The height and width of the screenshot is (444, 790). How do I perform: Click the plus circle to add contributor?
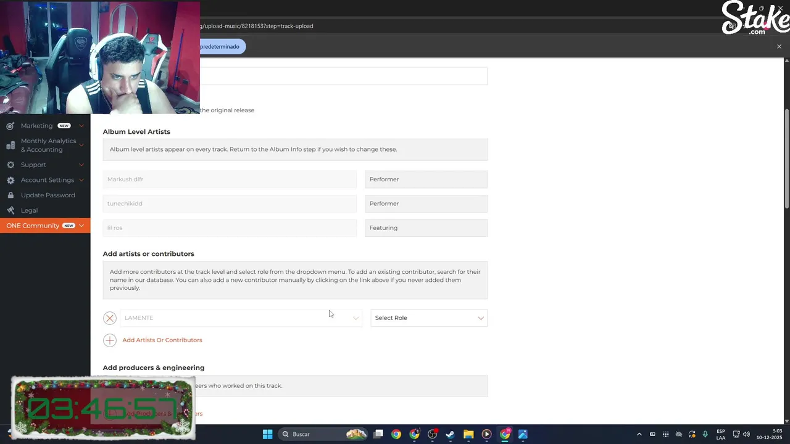(110, 340)
